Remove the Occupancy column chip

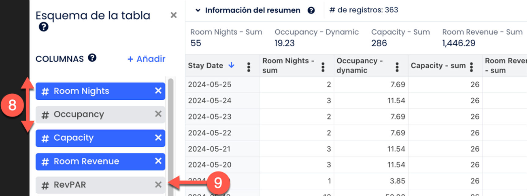[158, 114]
